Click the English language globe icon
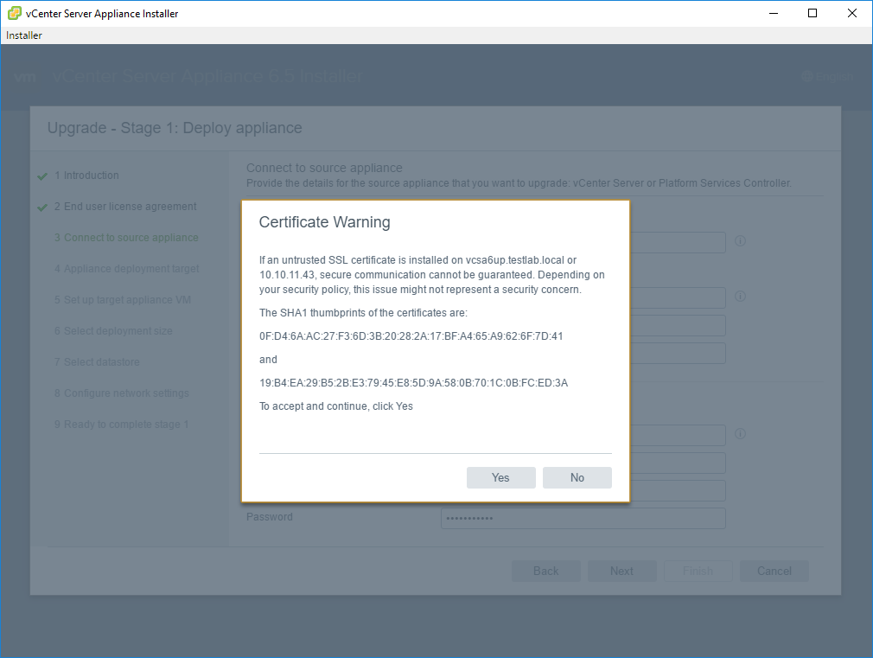The image size is (873, 658). (807, 76)
